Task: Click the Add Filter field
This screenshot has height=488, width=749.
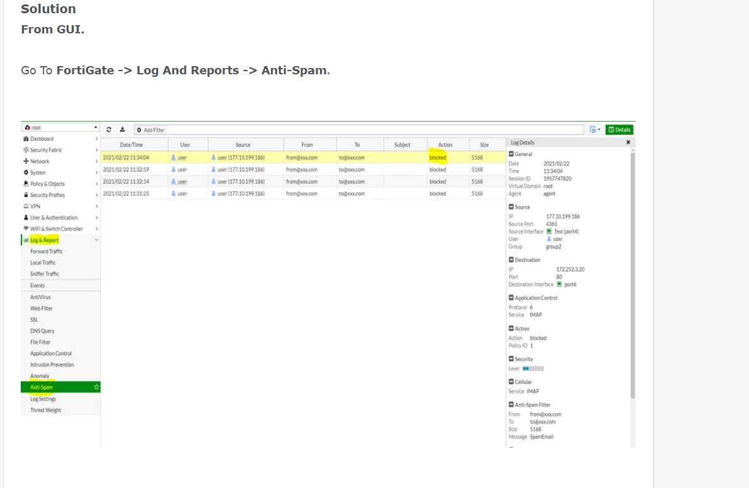Action: click(358, 130)
